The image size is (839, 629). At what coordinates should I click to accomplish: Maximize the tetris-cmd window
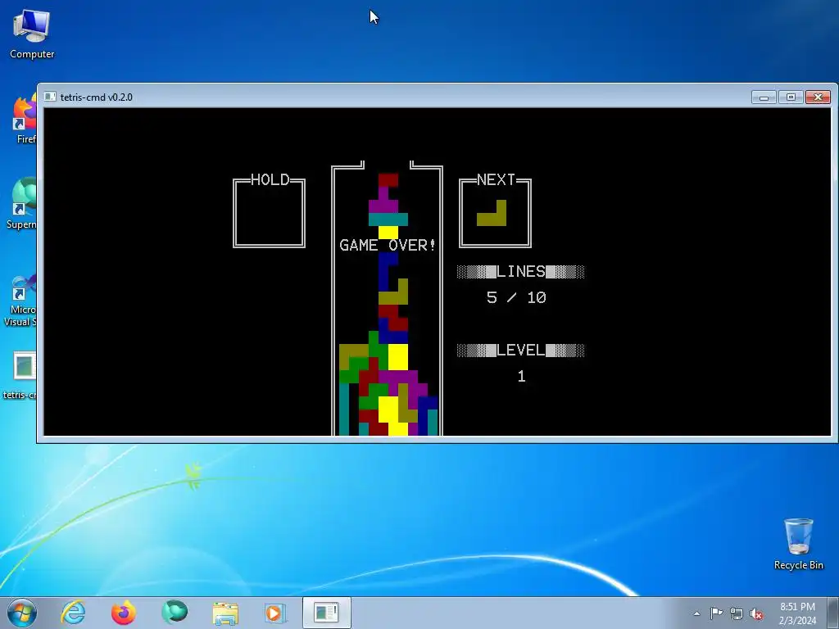(791, 97)
